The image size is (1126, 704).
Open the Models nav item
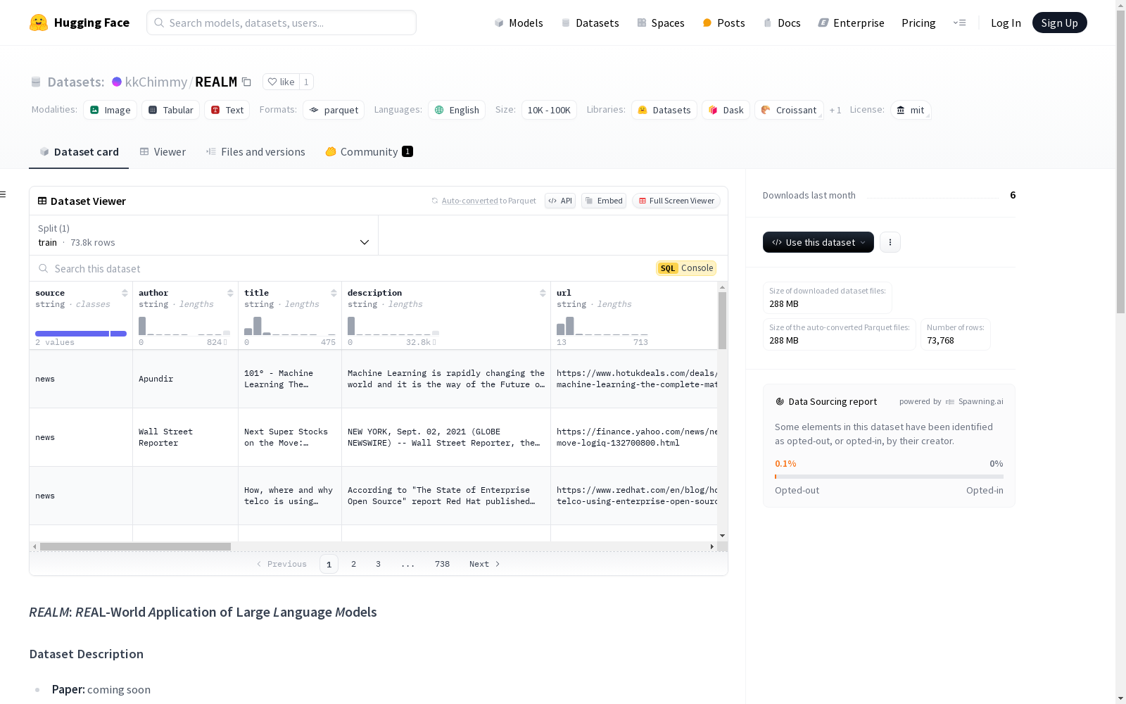519,23
